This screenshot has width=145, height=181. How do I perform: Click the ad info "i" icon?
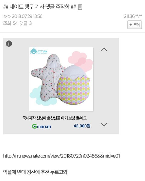click(x=9, y=44)
